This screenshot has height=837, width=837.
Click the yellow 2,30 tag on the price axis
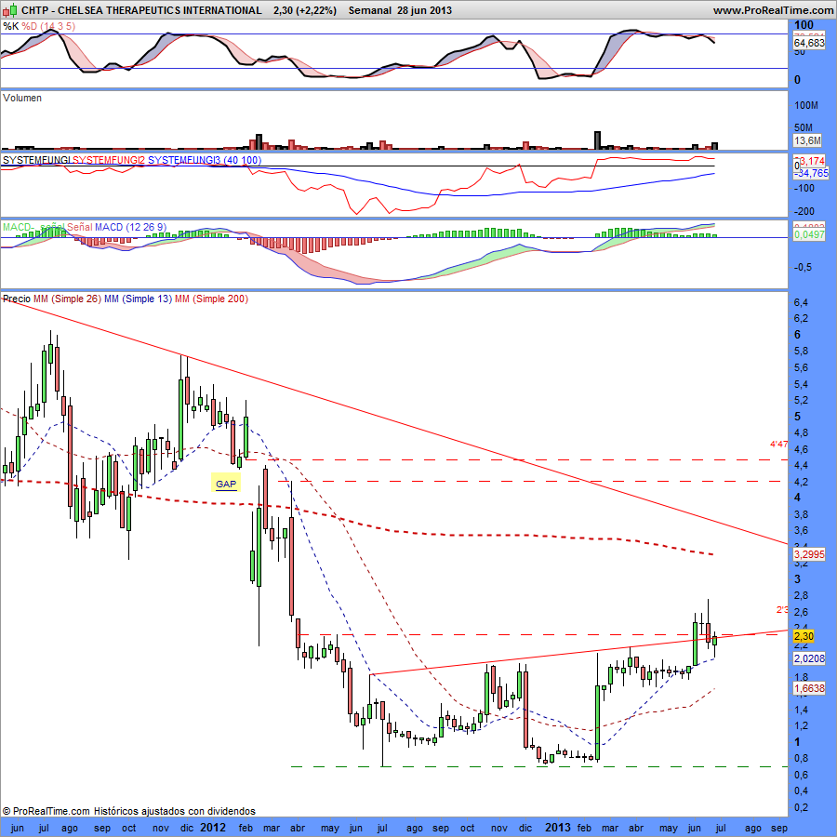pyautogui.click(x=804, y=636)
